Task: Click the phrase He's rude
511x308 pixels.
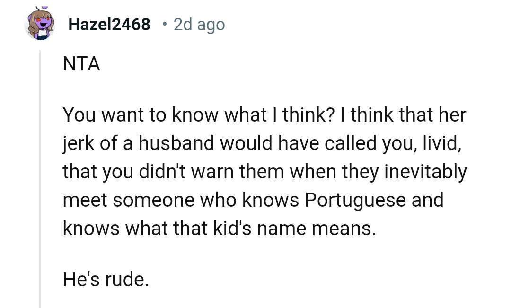Action: click(x=105, y=280)
